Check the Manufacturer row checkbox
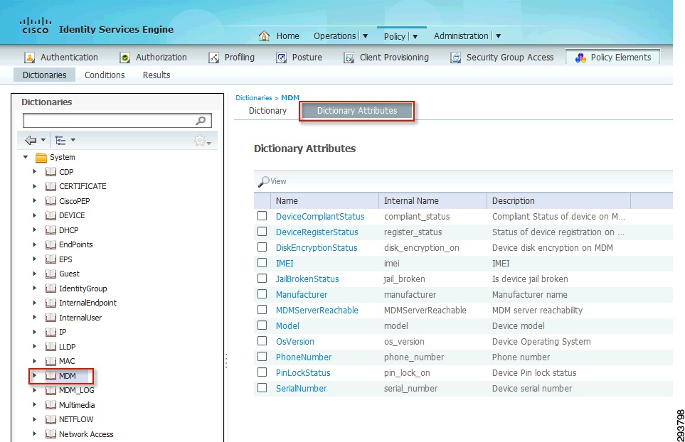 pyautogui.click(x=262, y=294)
